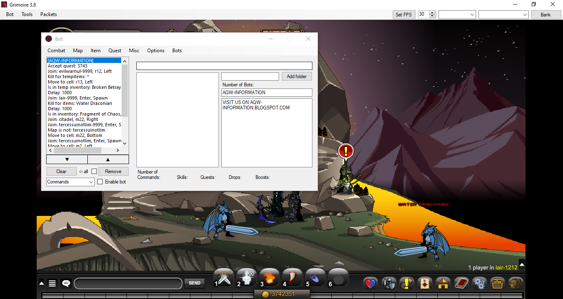Viewport: 563px width, 299px height.
Task: Enable the bot with its checkbox
Action: [99, 182]
